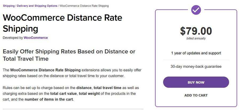240x110 pixels.
Task: Click the bold total weight phrase
Action: [89, 94]
